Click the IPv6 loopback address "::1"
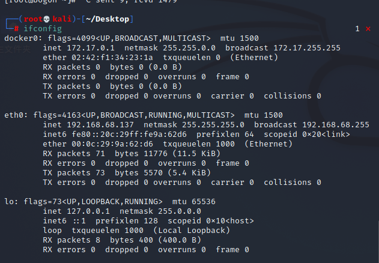379x263 pixels. [x=79, y=221]
